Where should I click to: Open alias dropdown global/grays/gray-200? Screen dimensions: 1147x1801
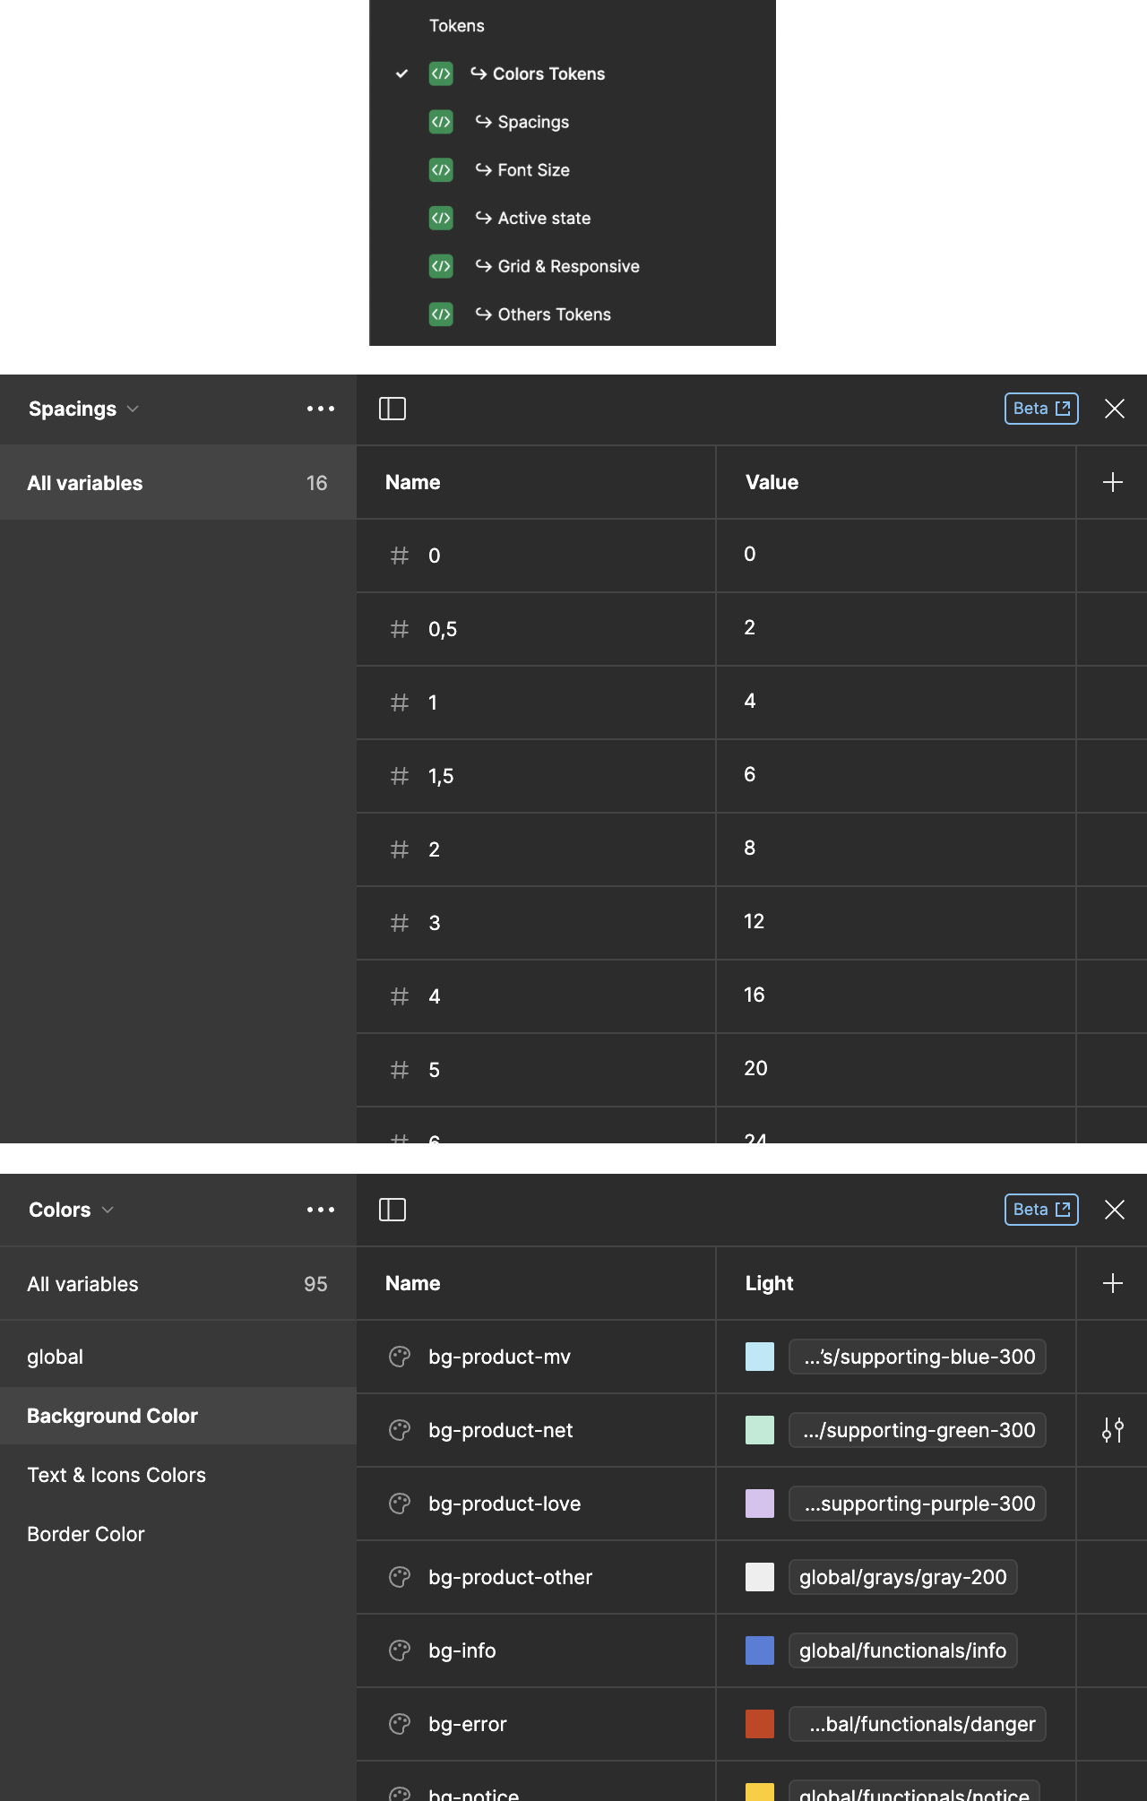[x=902, y=1577]
